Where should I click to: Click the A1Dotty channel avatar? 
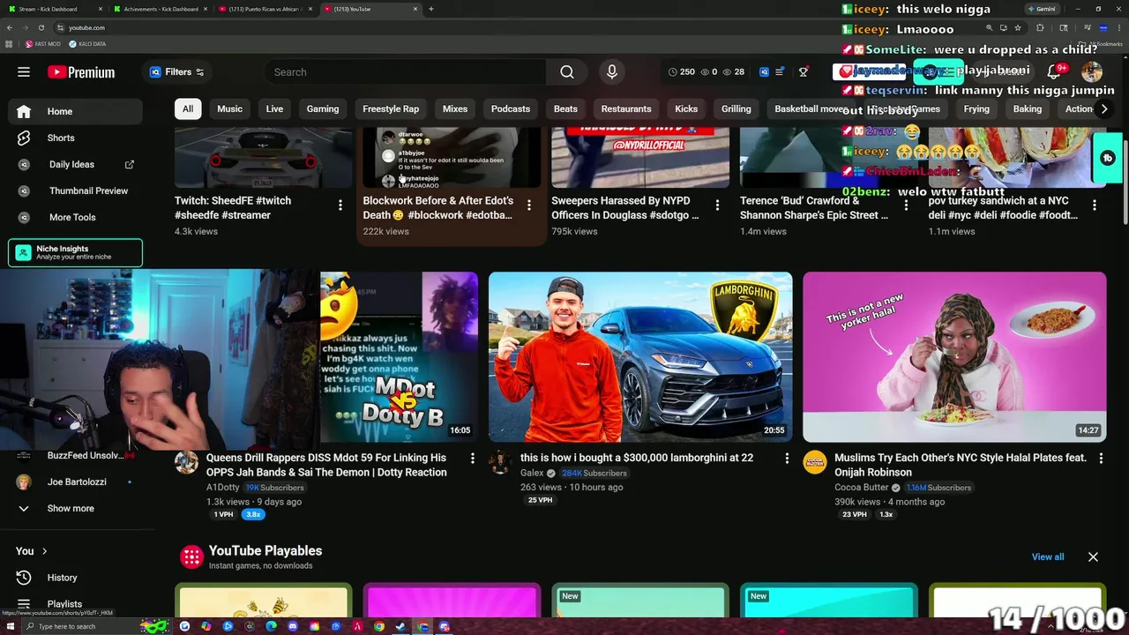(186, 462)
